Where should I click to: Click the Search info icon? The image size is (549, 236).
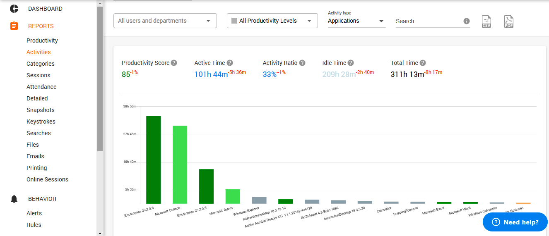(467, 21)
